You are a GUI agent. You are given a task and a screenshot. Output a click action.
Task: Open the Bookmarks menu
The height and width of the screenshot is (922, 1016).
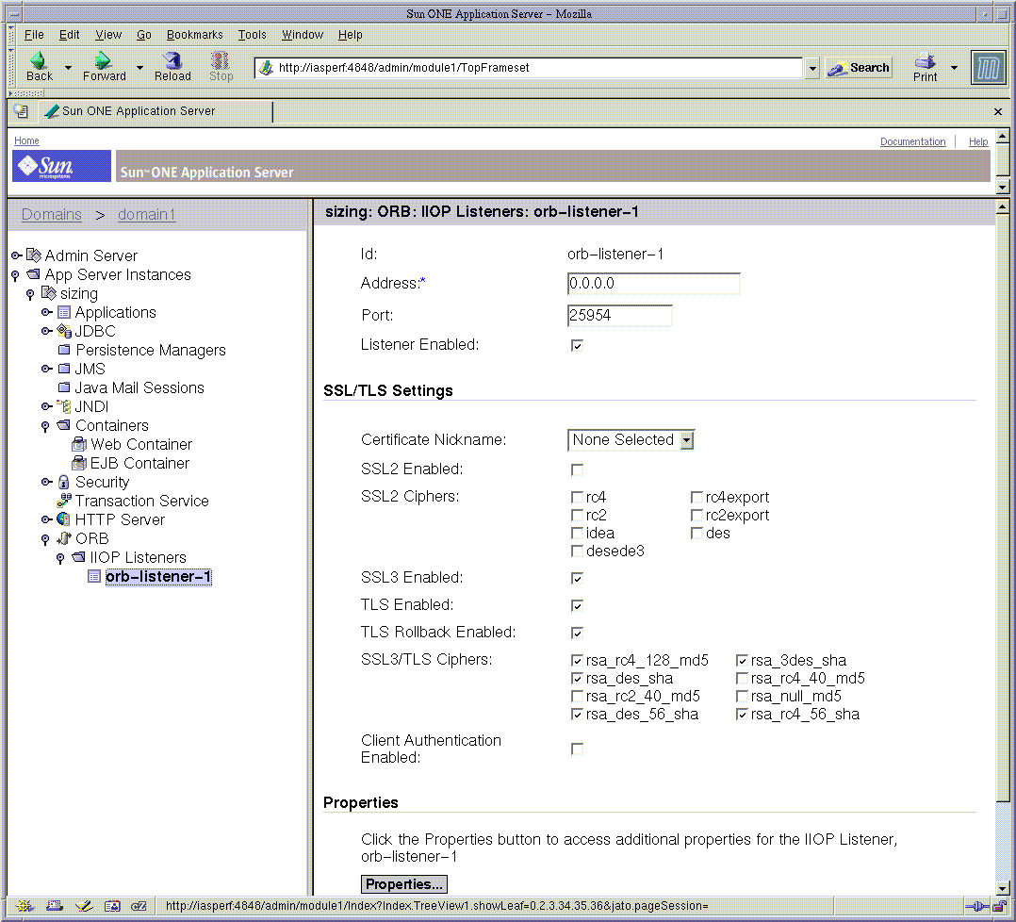(x=194, y=34)
